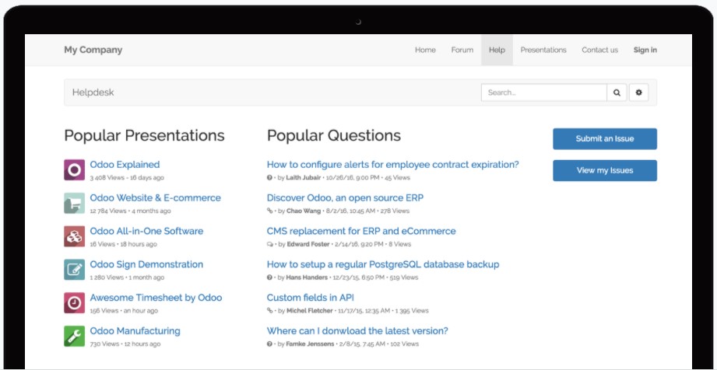The width and height of the screenshot is (717, 370).
Task: Click author name Edward Foster
Action: tap(308, 244)
